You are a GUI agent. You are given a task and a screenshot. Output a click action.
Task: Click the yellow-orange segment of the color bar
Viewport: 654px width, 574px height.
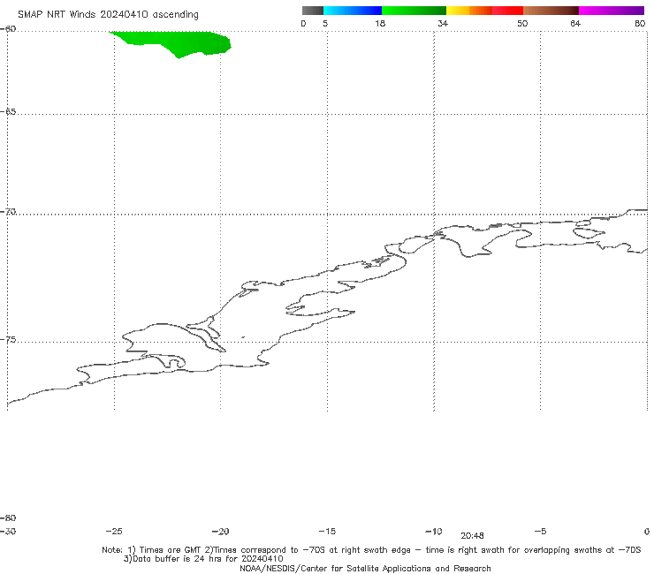(468, 11)
